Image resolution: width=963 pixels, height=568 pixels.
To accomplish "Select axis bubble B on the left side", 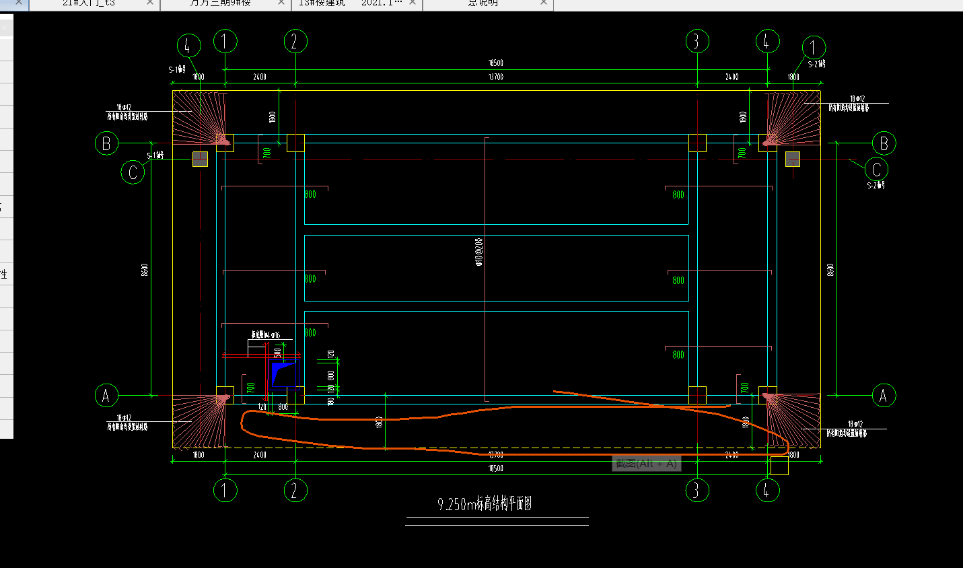I will (x=106, y=143).
